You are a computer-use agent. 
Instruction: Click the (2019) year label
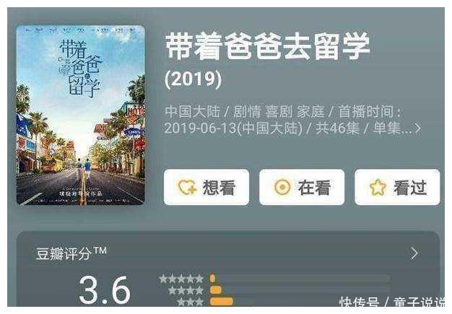[193, 79]
